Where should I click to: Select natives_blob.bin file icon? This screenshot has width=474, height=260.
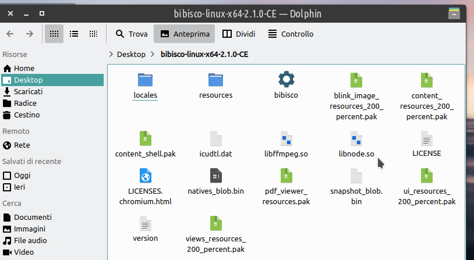(216, 176)
